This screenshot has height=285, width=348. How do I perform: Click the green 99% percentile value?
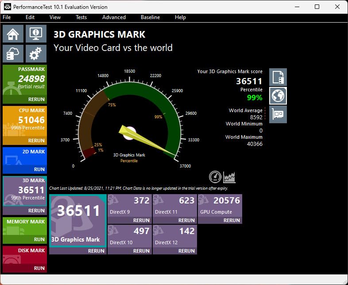(255, 98)
